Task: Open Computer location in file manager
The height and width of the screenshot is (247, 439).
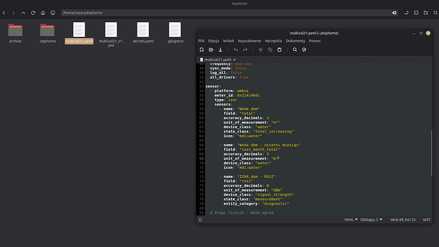Action: pos(53,13)
